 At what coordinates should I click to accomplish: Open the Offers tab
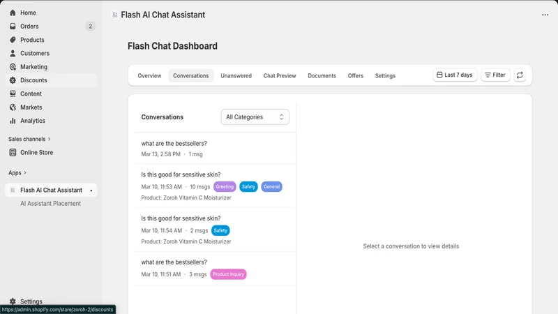tap(356, 76)
